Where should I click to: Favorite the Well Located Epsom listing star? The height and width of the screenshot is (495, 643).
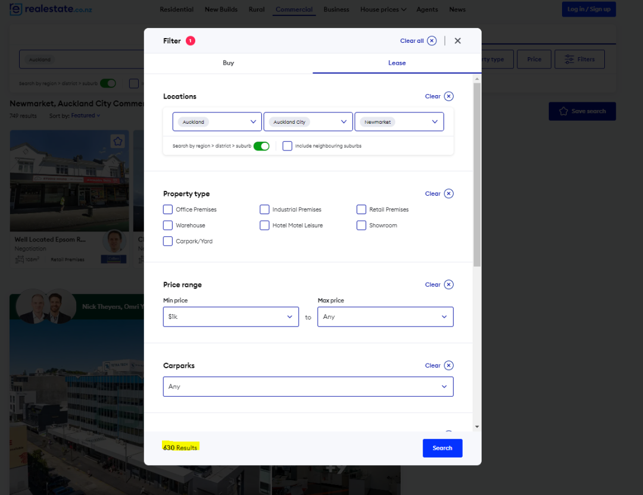[118, 142]
